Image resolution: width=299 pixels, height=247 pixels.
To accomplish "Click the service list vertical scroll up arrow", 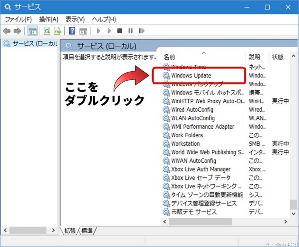I will pos(294,56).
